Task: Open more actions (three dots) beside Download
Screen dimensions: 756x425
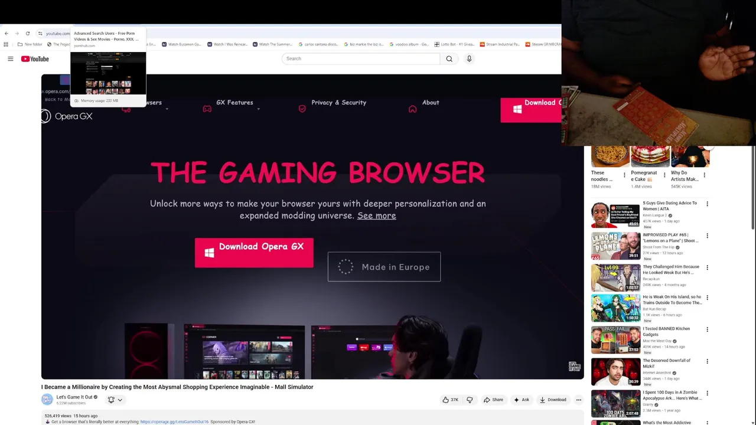Action: (x=578, y=400)
